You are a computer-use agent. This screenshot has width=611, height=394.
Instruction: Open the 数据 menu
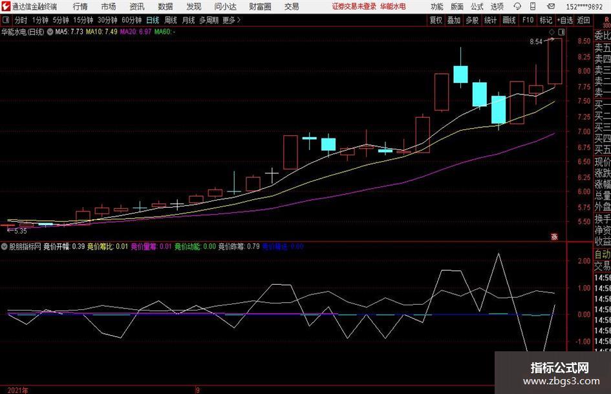tap(166, 6)
